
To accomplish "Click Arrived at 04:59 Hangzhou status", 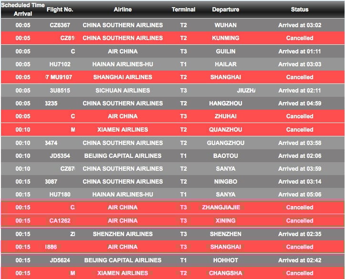I will coord(300,103).
